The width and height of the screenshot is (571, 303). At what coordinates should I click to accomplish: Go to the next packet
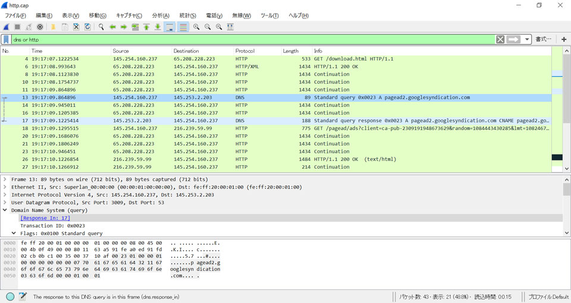[124, 27]
